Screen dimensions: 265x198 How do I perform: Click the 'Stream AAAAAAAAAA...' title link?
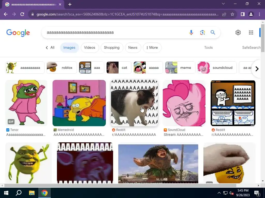183,135
